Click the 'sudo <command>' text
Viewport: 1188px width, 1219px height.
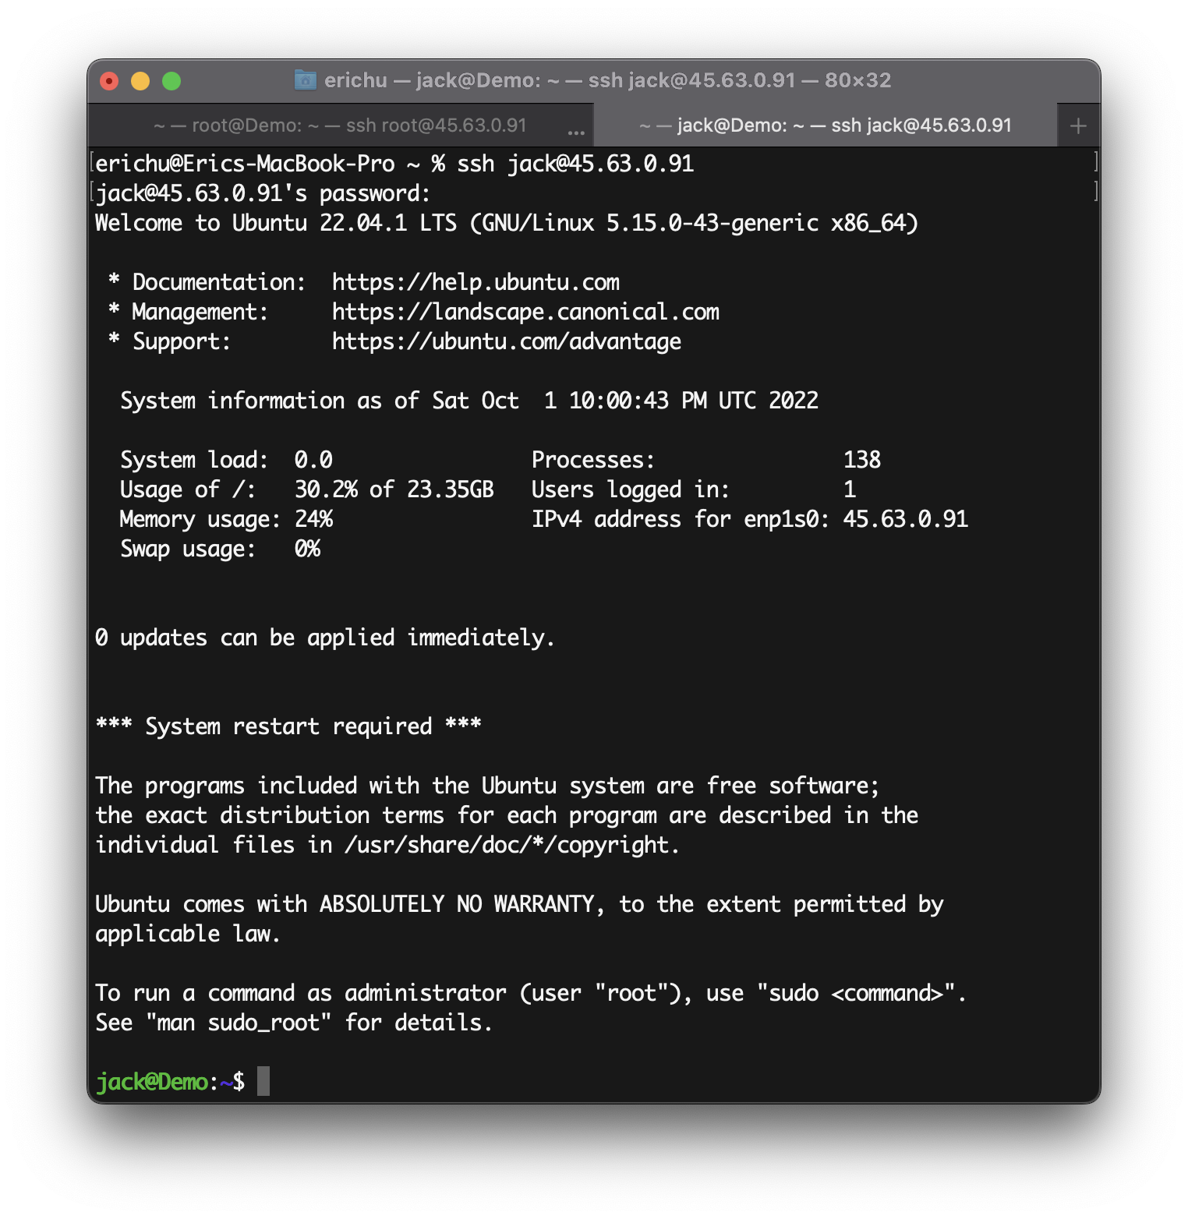click(857, 993)
